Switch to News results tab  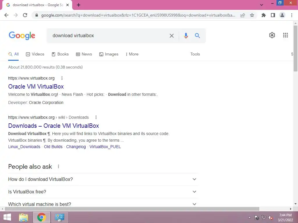click(x=84, y=54)
